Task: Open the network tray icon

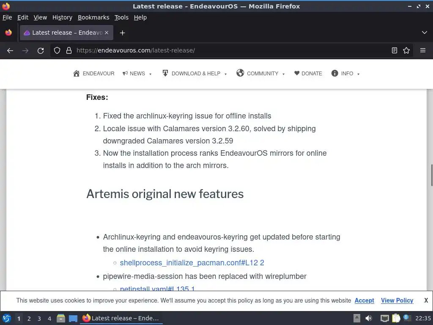Action: coord(385,319)
